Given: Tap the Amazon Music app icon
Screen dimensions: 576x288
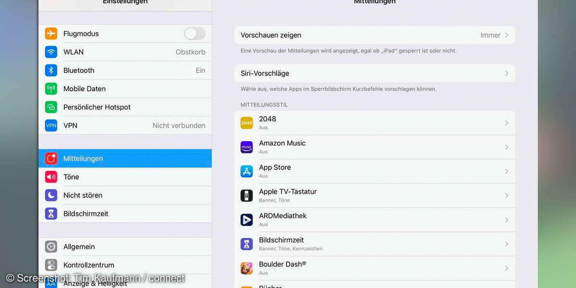Looking at the screenshot, I should pyautogui.click(x=247, y=147).
